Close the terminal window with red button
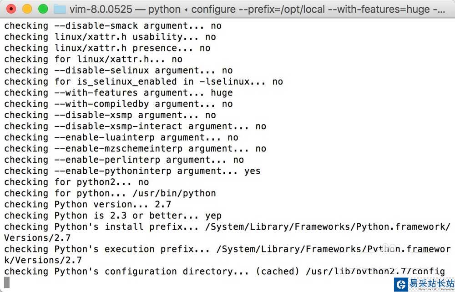 (x=11, y=9)
